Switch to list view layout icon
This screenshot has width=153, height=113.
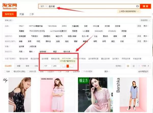point(134,66)
